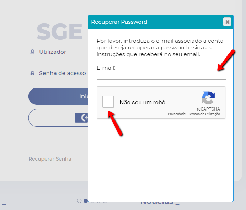The width and height of the screenshot is (246, 210).
Task: Close the Recuperar Password dialog
Action: (x=227, y=22)
